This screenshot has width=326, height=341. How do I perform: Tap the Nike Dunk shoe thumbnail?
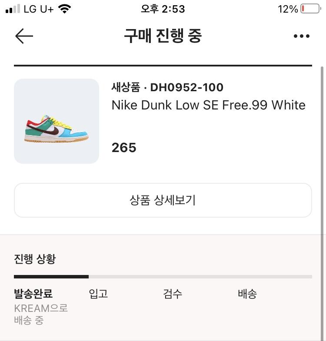click(57, 121)
